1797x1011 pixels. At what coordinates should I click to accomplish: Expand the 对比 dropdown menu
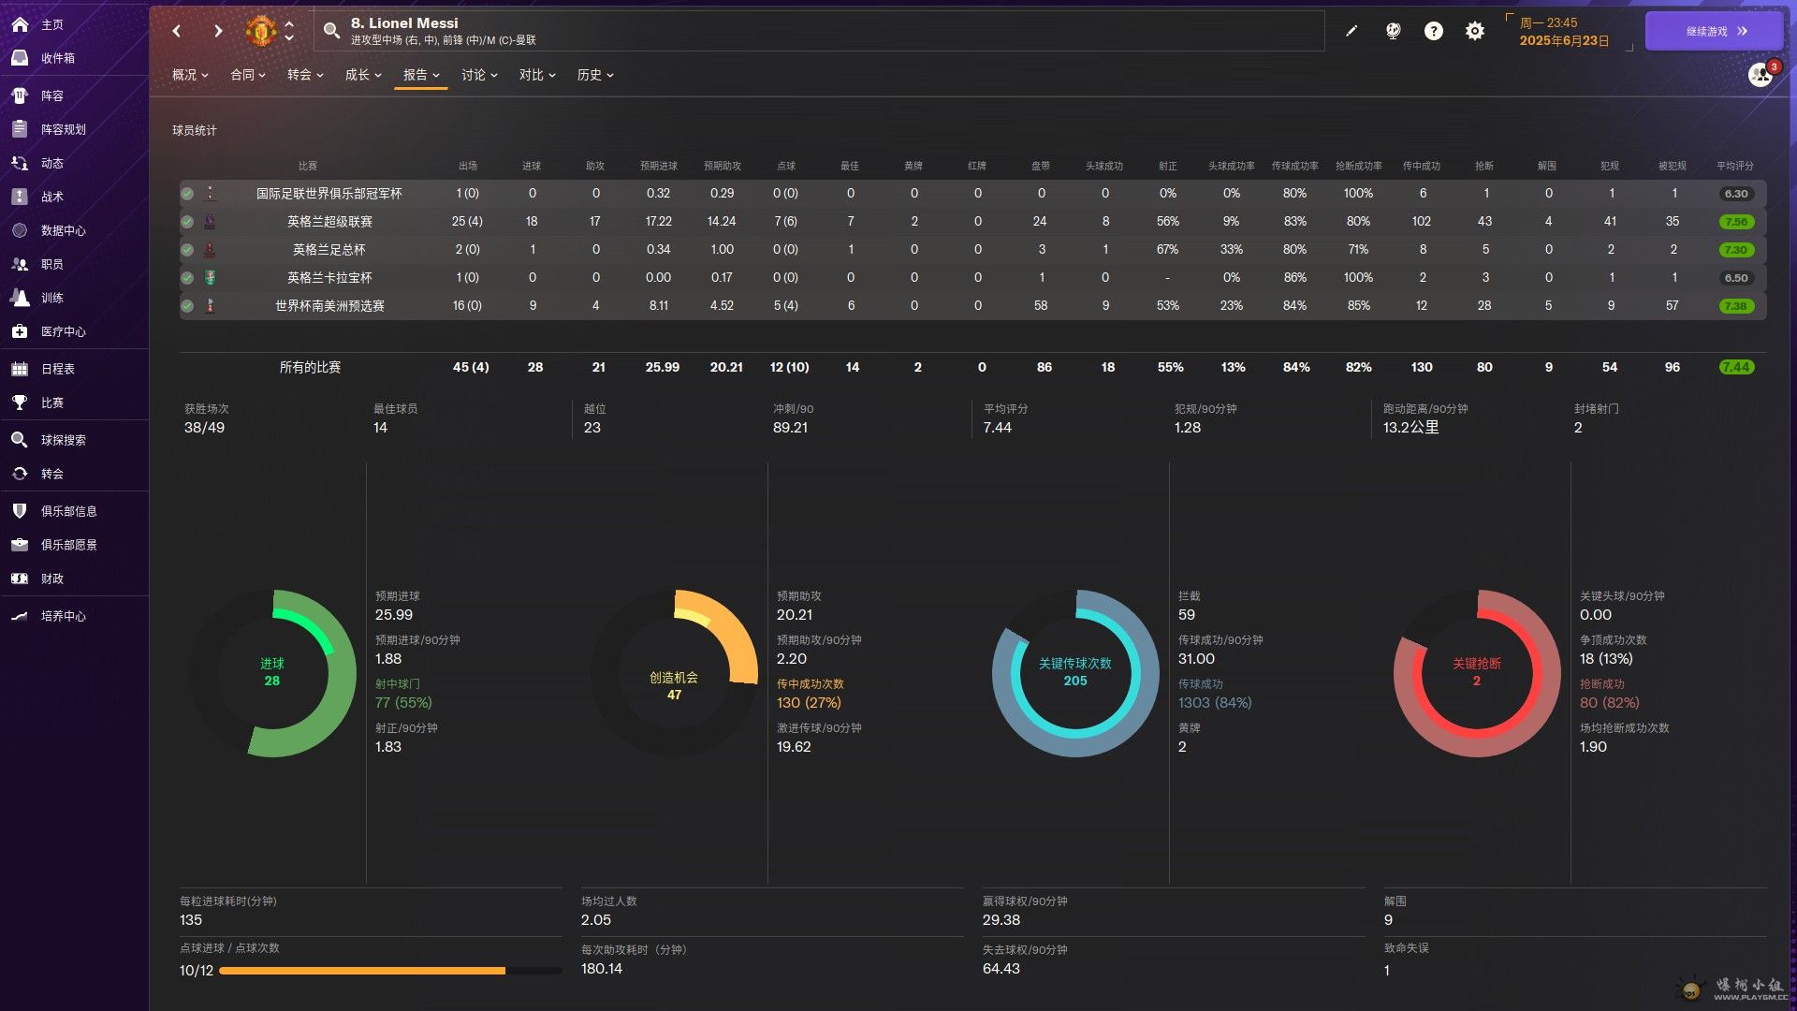pyautogui.click(x=537, y=75)
